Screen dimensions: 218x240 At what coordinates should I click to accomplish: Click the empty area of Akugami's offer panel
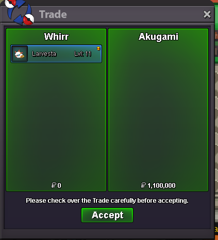(158, 112)
